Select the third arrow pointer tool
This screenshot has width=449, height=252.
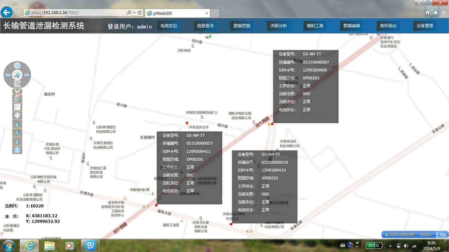tap(17, 141)
